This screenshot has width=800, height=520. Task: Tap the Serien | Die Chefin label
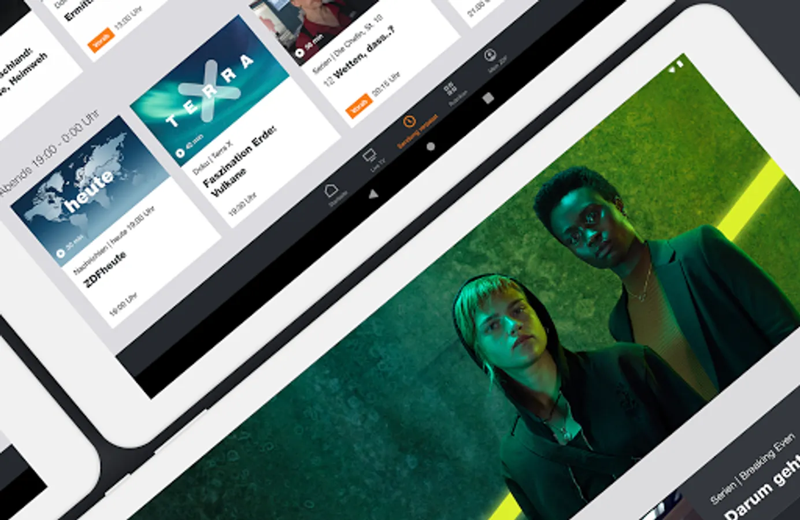coord(347,45)
